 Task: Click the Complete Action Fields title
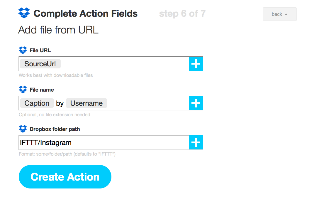pyautogui.click(x=86, y=14)
